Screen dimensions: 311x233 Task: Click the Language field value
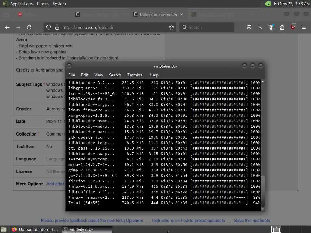pyautogui.click(x=56, y=159)
